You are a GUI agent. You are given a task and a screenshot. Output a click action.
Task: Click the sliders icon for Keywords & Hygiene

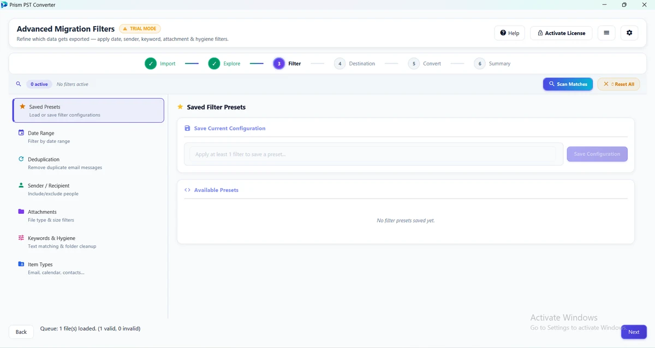(x=21, y=237)
